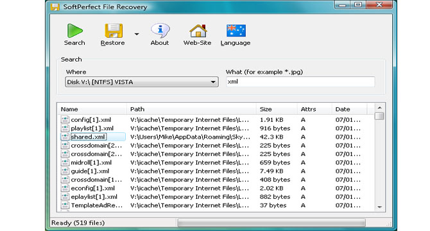Minimize the SoftPerfect File Recovery window
The width and height of the screenshot is (430, 231).
343,4
